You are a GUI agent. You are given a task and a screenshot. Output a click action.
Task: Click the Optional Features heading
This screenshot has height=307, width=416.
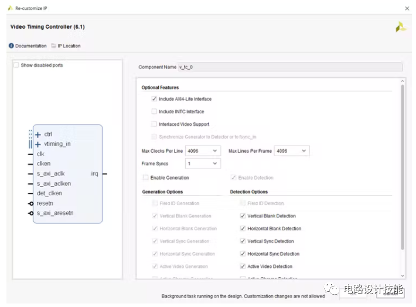(x=160, y=87)
